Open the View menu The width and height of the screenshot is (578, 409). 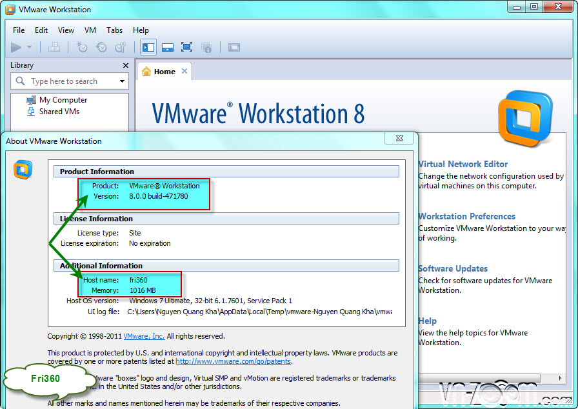pyautogui.click(x=66, y=30)
